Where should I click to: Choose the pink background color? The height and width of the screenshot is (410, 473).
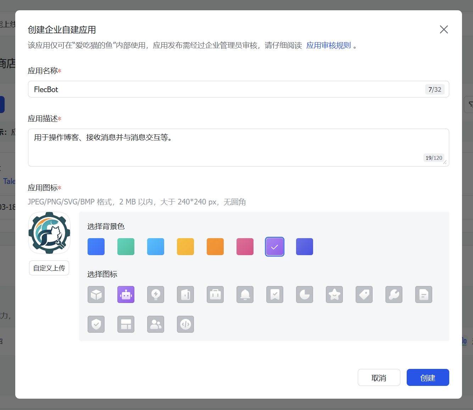coord(245,247)
